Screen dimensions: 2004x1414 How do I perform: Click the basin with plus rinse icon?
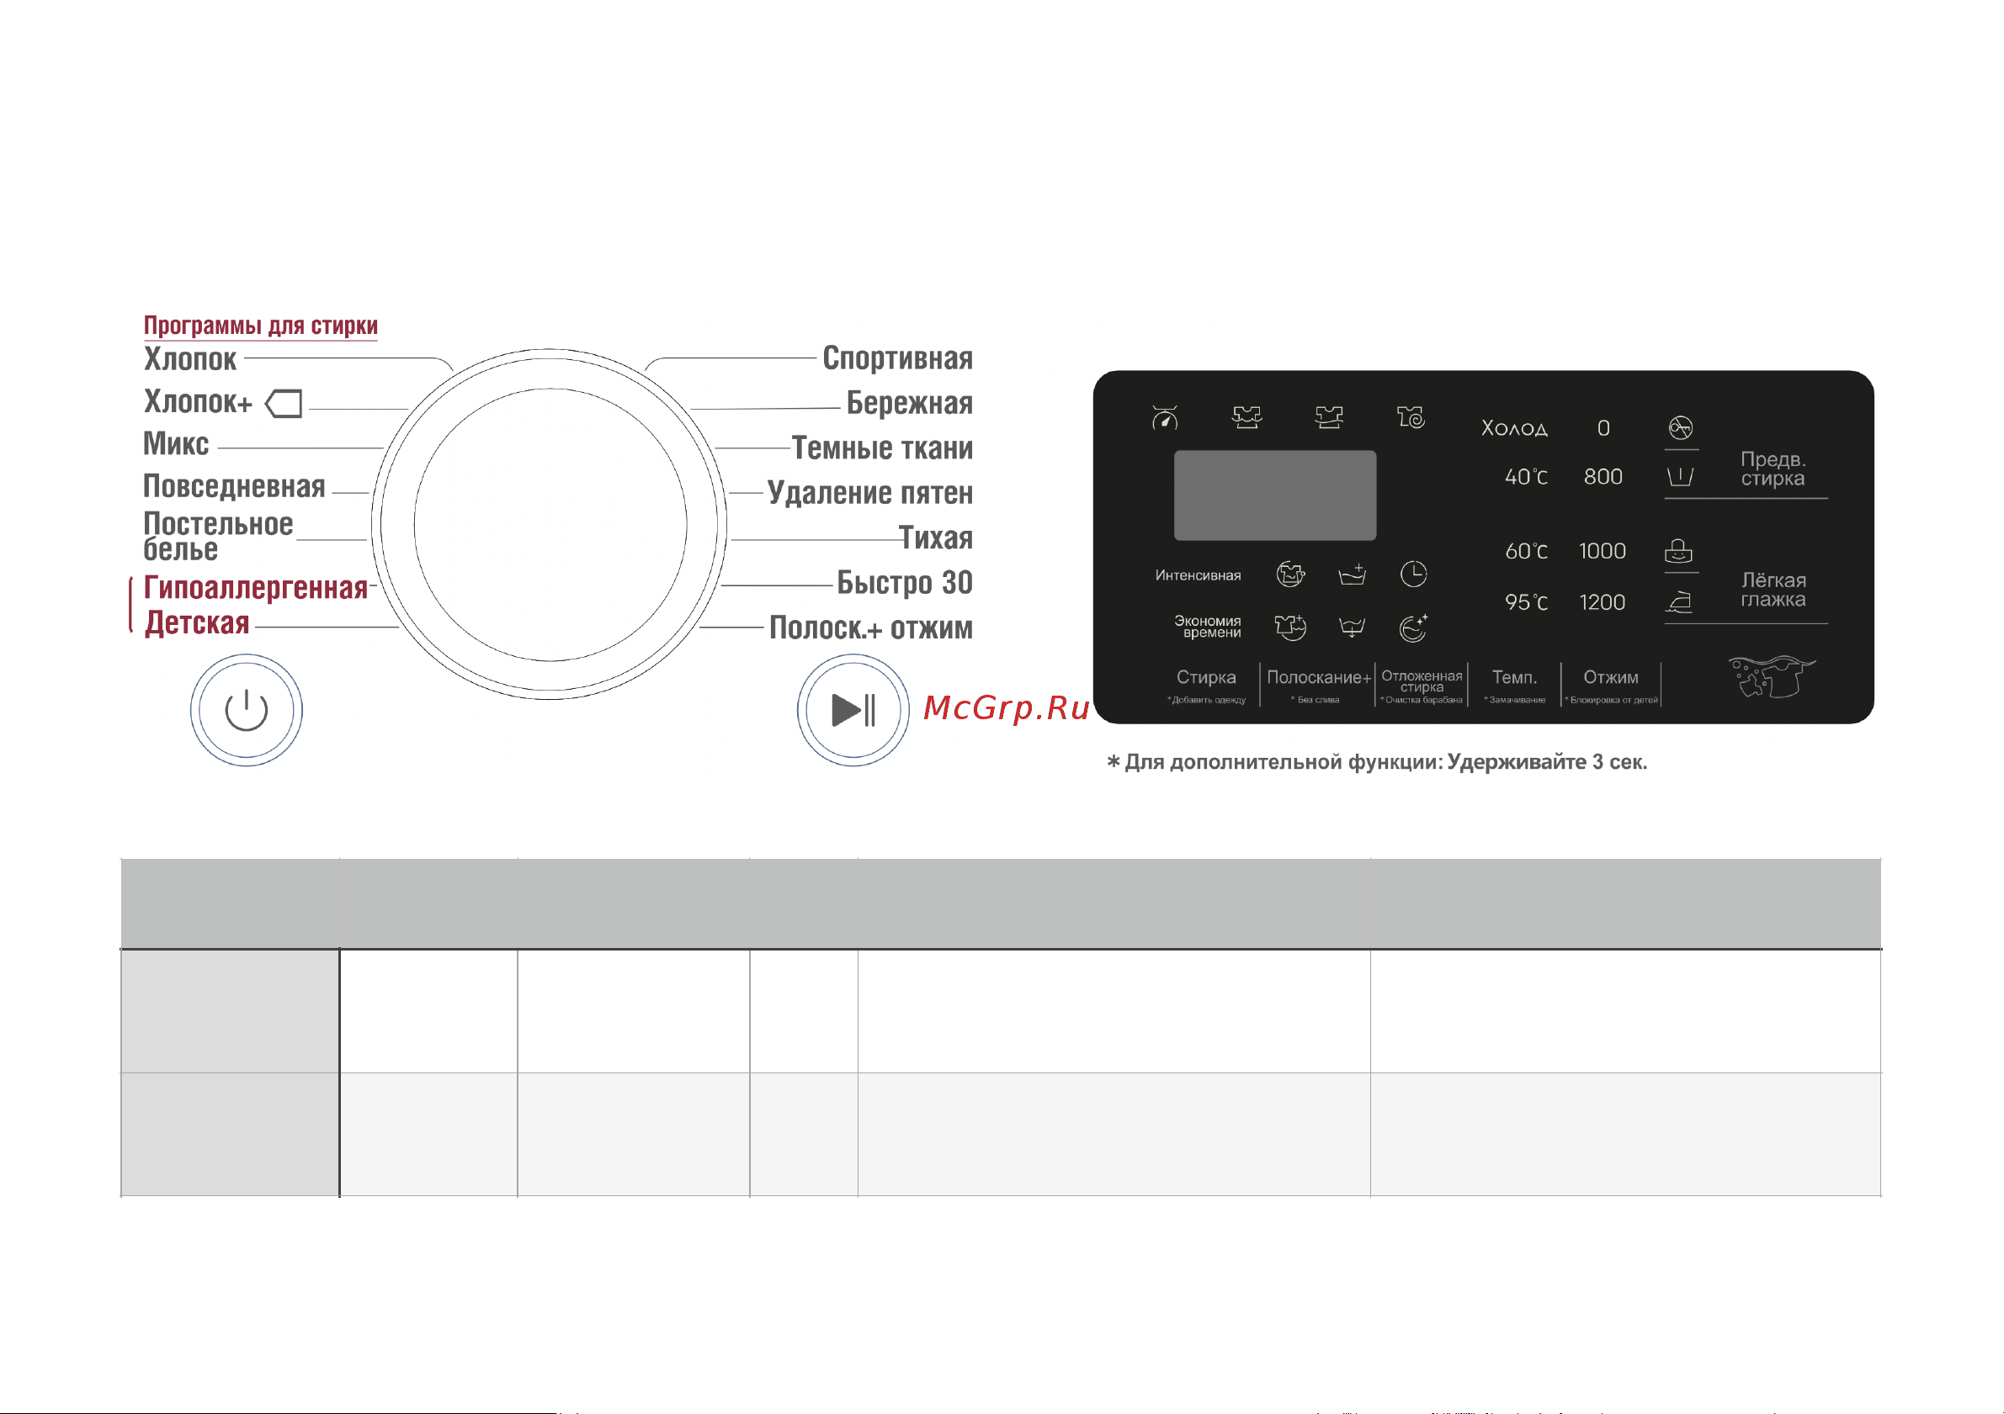[1352, 575]
